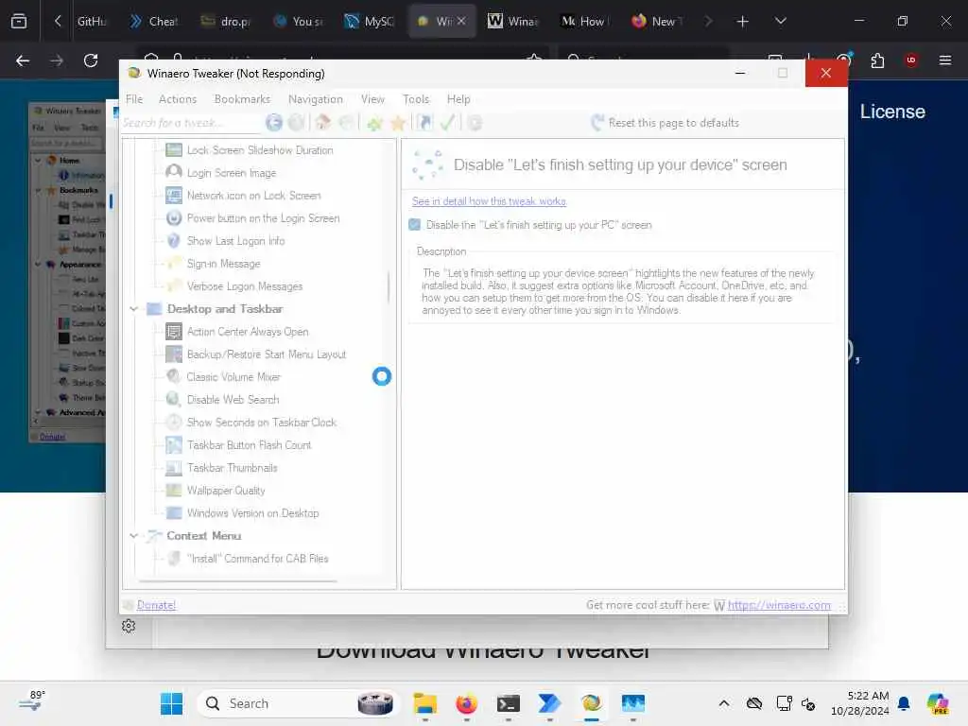Open Terminal from the taskbar
This screenshot has height=726, width=968.
508,703
